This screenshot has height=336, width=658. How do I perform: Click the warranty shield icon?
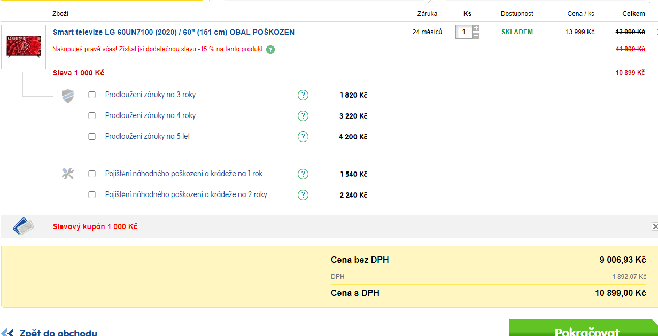pos(68,96)
